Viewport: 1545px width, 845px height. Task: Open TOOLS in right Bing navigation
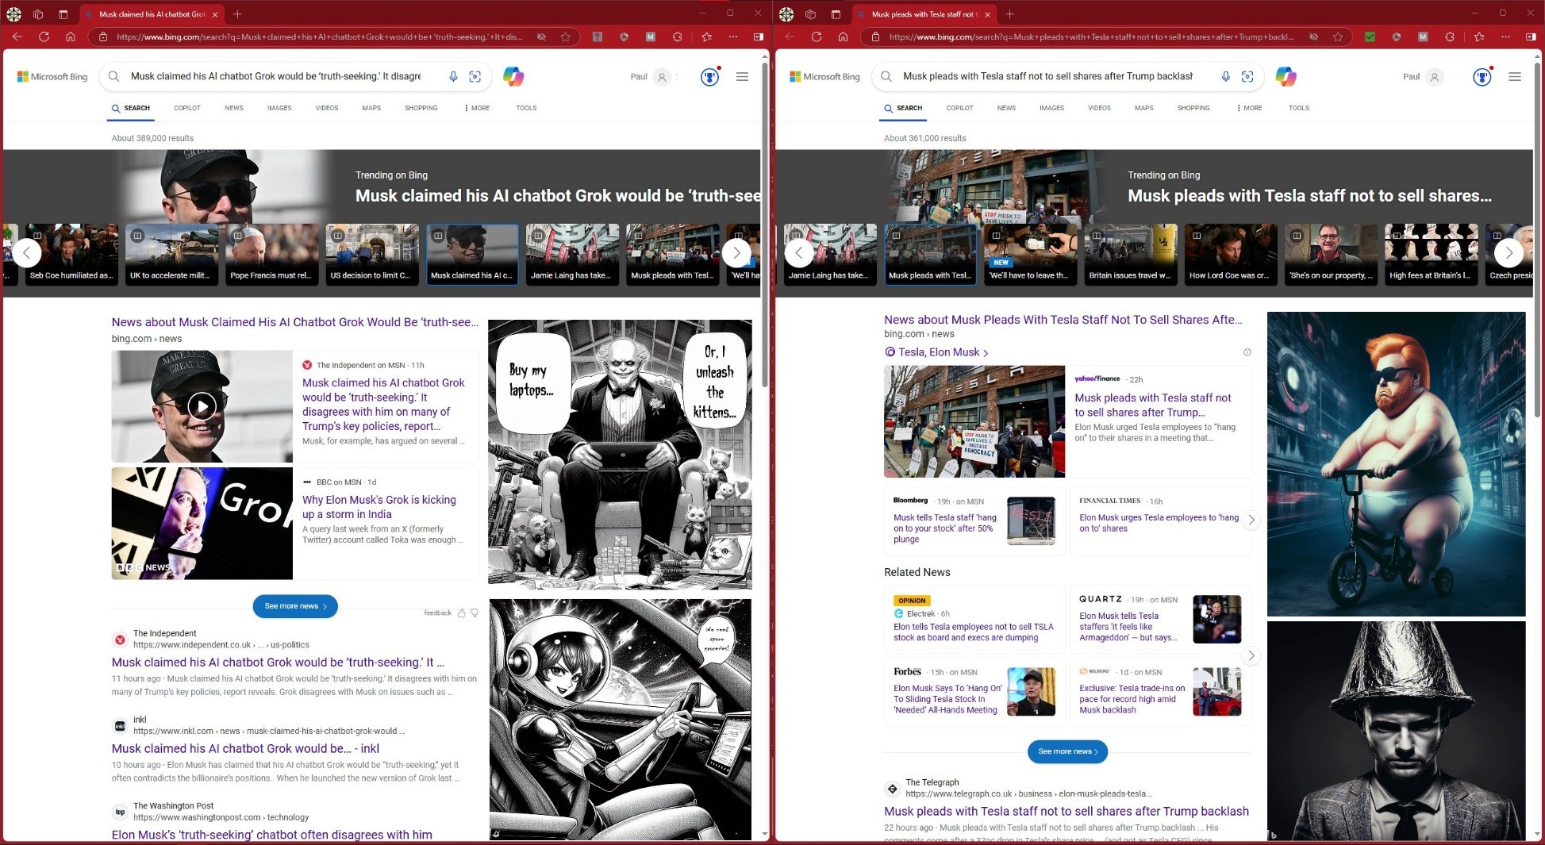pos(1299,108)
